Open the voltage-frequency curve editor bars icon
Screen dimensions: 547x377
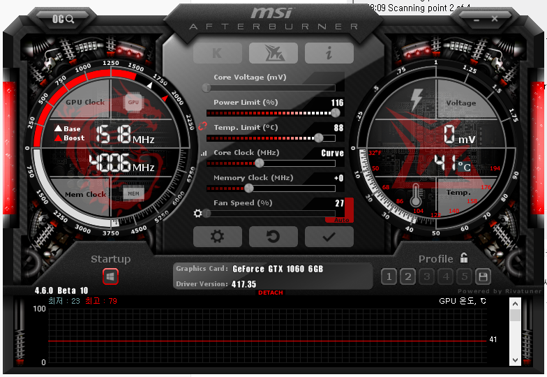click(x=204, y=153)
